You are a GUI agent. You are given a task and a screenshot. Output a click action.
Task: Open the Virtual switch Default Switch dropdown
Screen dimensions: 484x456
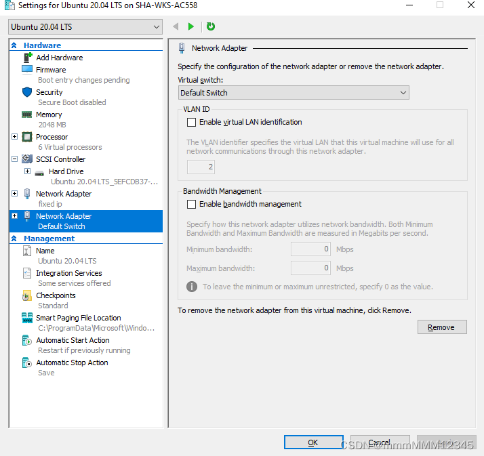pyautogui.click(x=294, y=93)
